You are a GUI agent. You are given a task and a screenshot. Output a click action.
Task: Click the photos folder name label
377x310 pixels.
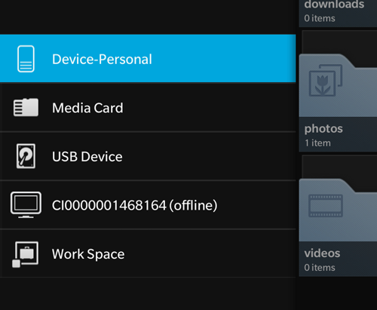coord(323,129)
